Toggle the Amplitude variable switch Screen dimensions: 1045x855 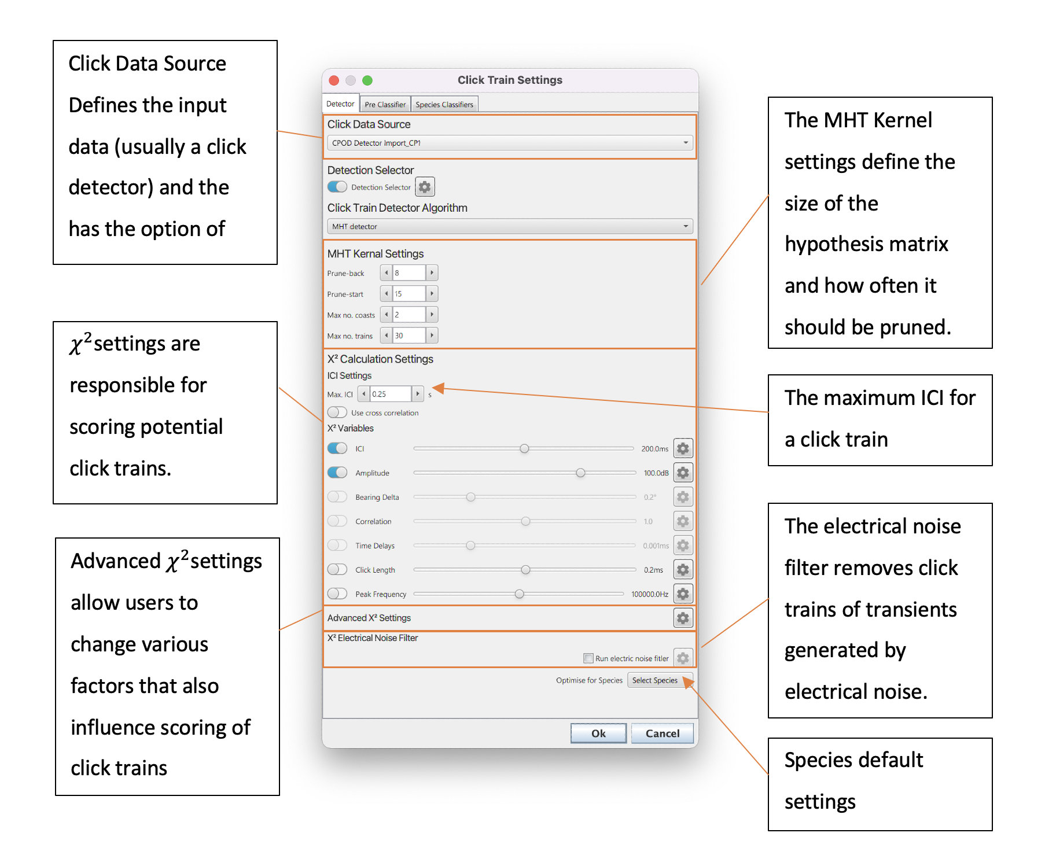[x=337, y=473]
